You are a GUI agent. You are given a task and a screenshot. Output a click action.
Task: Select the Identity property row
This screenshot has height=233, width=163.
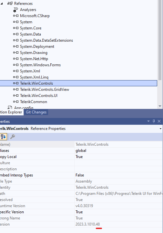81,187
